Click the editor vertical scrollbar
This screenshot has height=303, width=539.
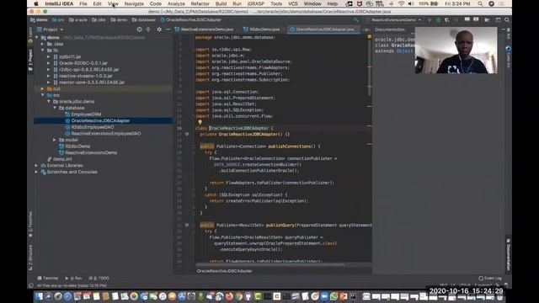click(370, 67)
